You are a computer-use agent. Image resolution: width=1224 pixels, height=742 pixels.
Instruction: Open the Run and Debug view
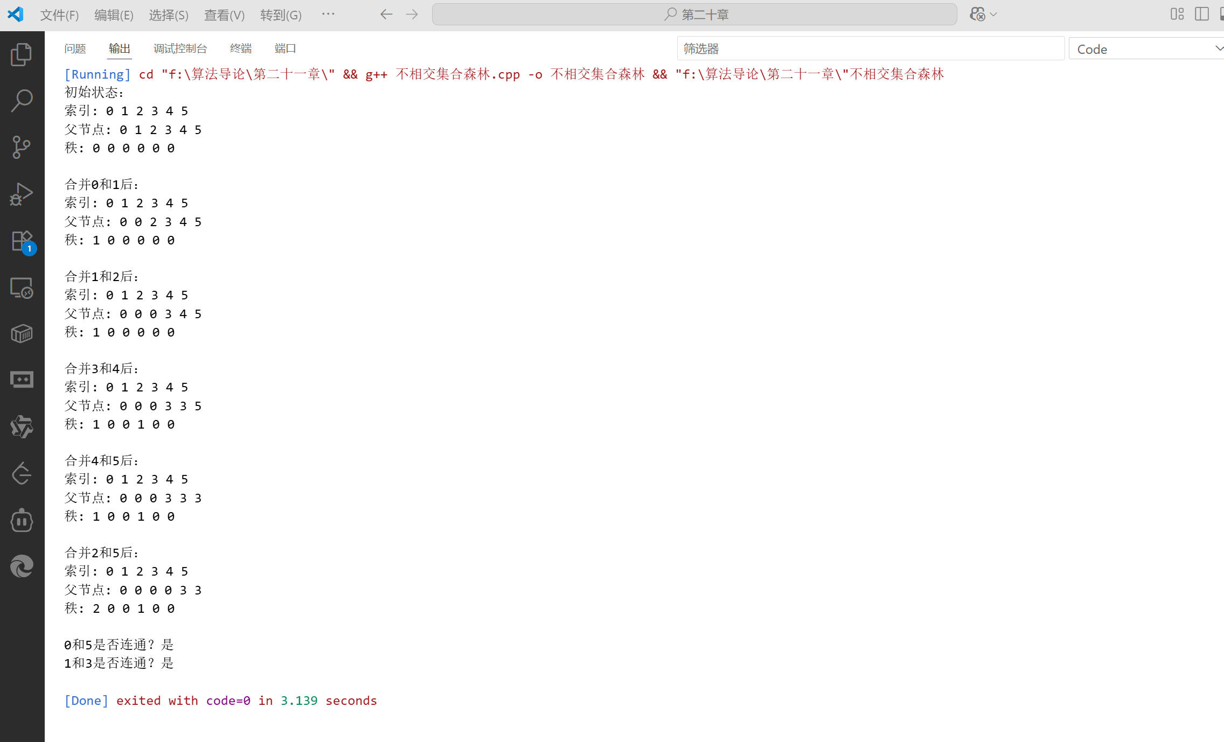pos(22,194)
